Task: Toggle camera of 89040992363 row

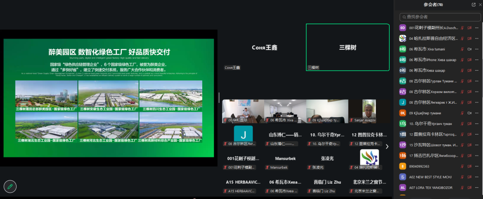Action: tap(470, 166)
